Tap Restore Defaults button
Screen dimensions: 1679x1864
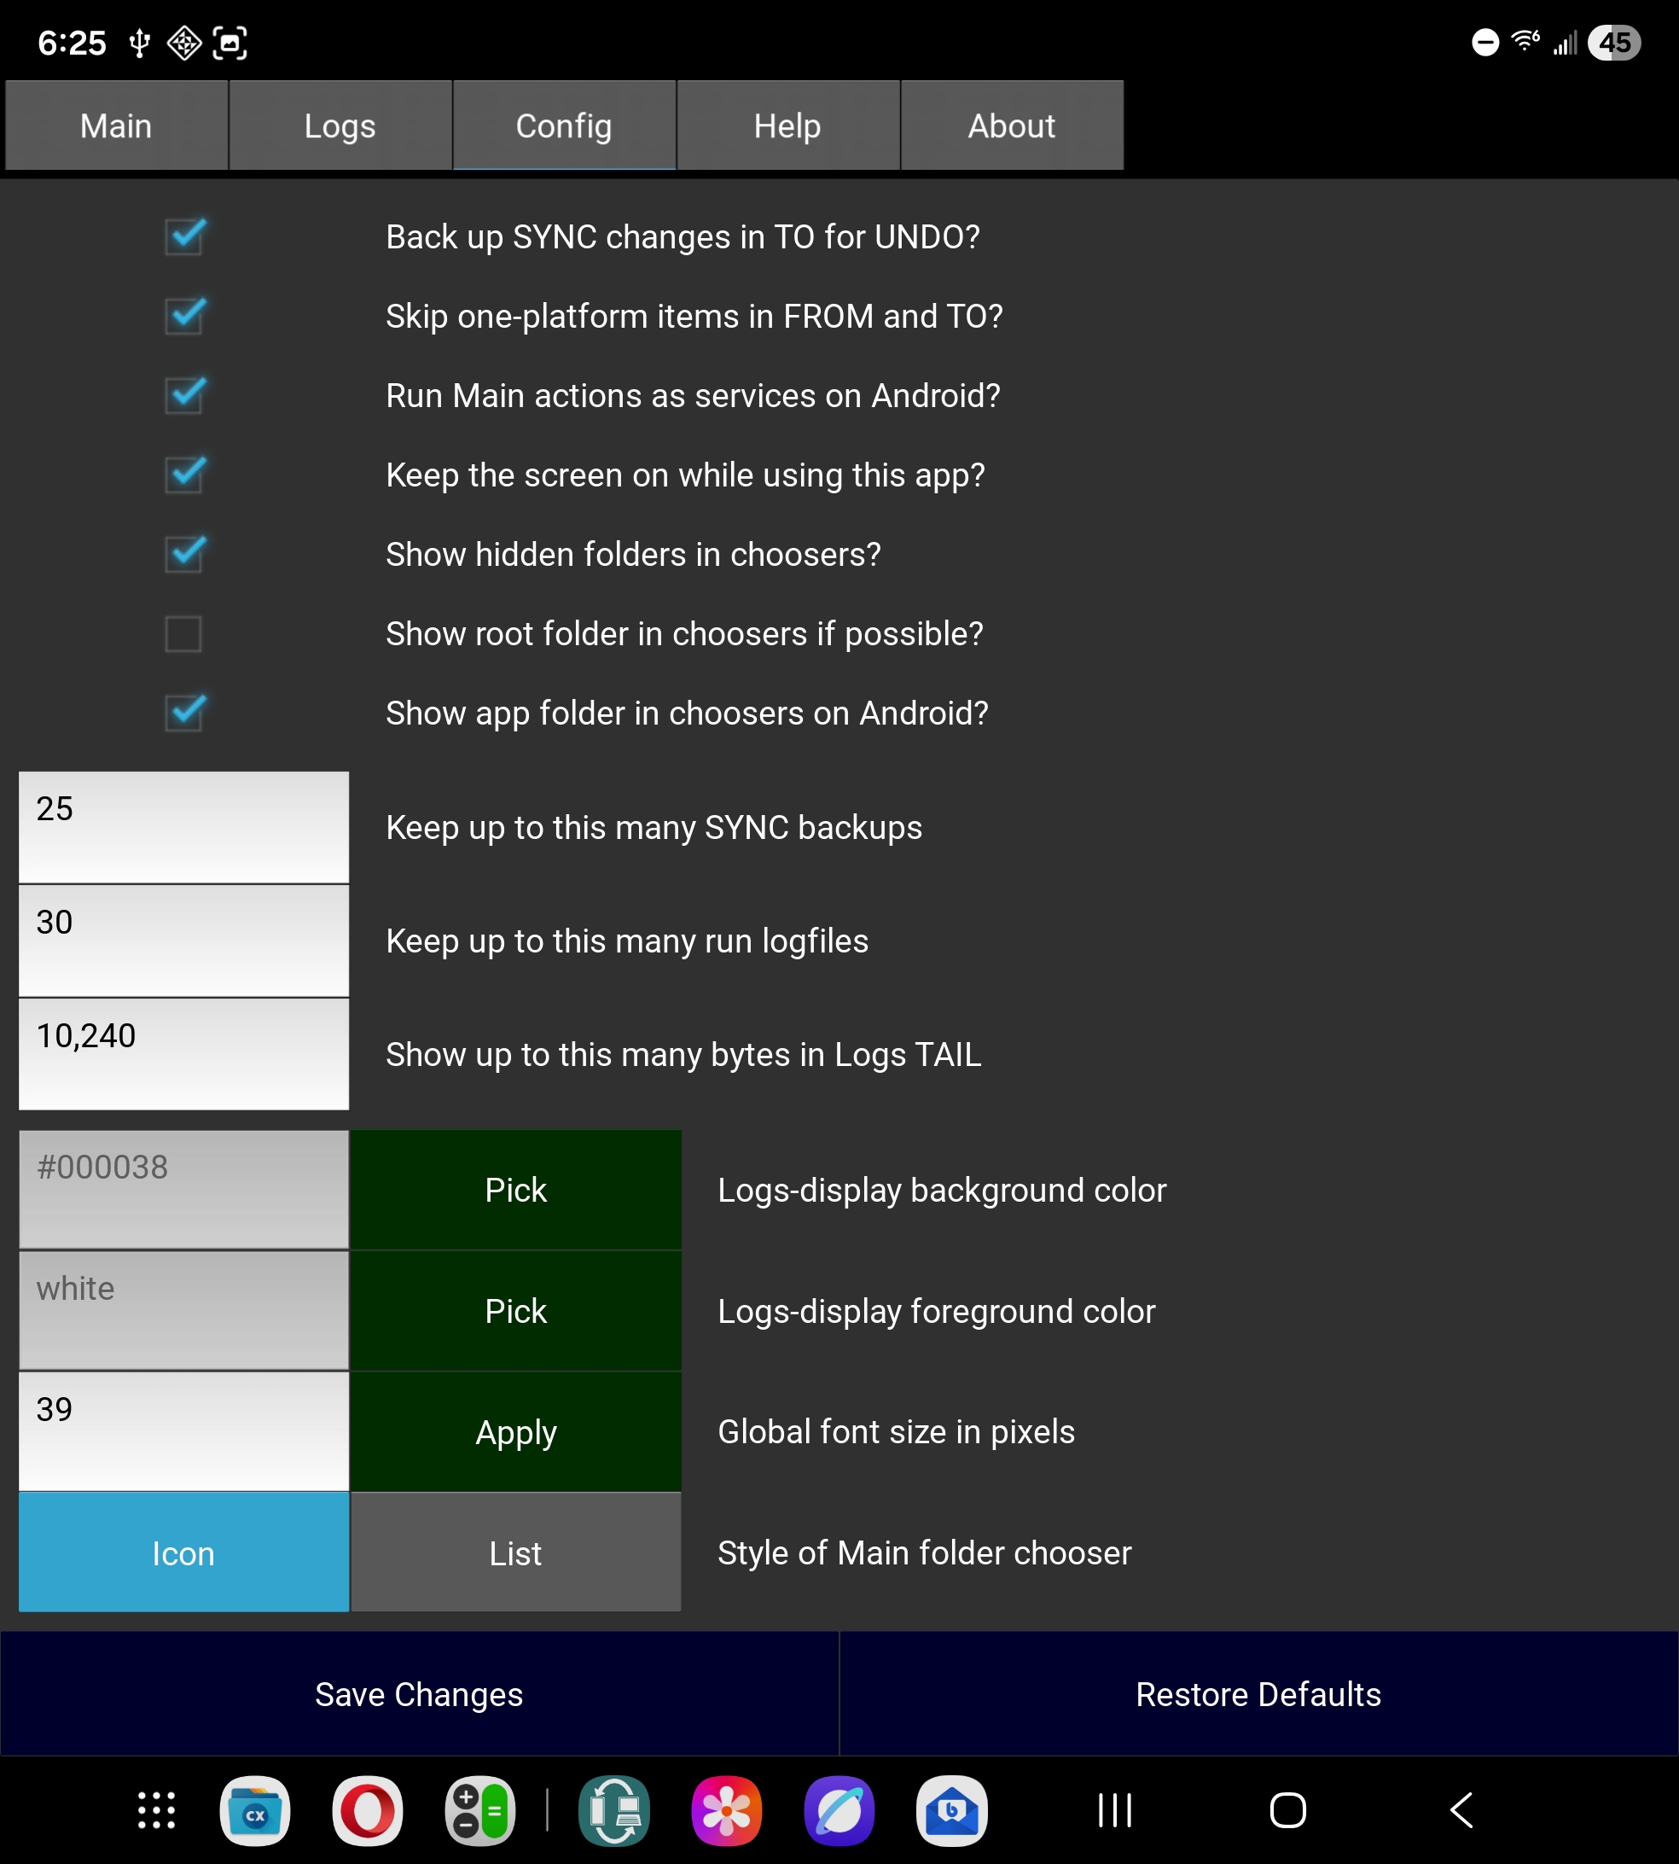1258,1694
